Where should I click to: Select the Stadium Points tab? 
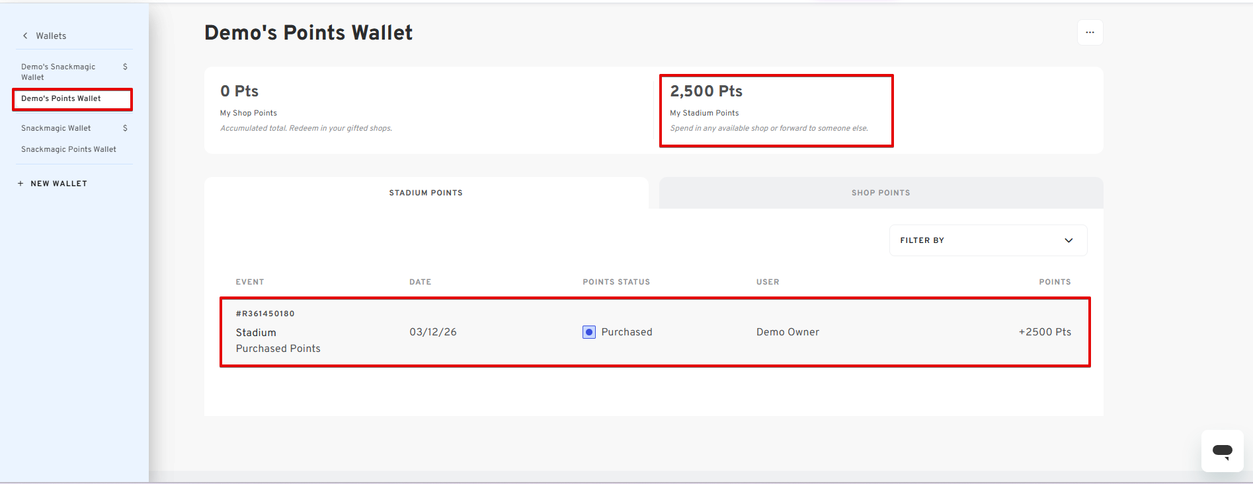tap(426, 193)
